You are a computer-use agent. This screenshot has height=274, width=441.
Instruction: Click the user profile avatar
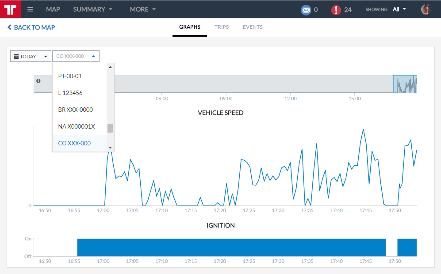click(x=426, y=9)
